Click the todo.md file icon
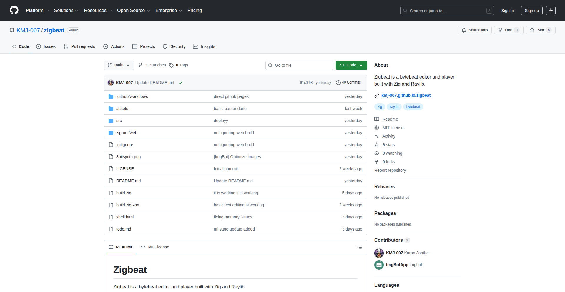The width and height of the screenshot is (565, 292). (111, 229)
